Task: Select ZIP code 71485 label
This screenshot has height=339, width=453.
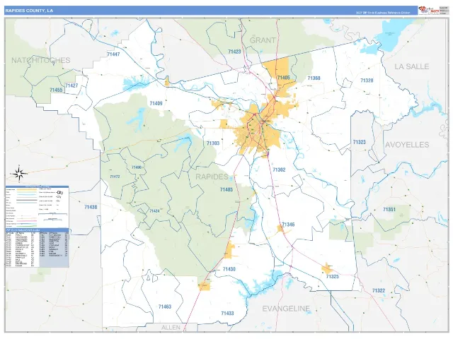Action: [x=226, y=189]
